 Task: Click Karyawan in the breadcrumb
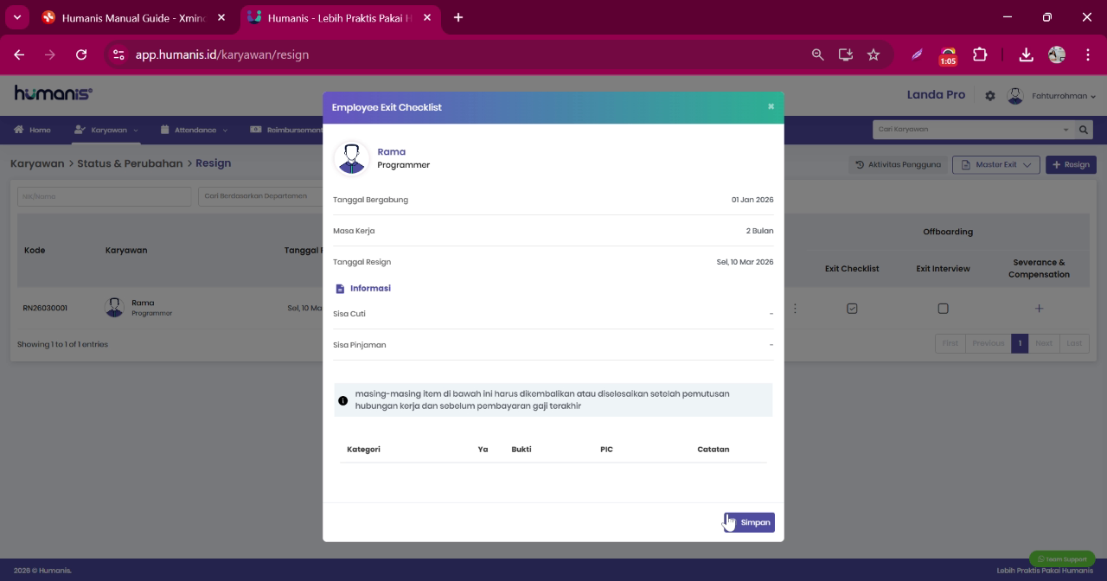pyautogui.click(x=37, y=163)
